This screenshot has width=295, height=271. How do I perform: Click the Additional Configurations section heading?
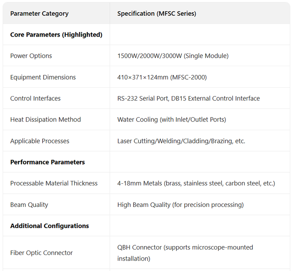pyautogui.click(x=49, y=225)
